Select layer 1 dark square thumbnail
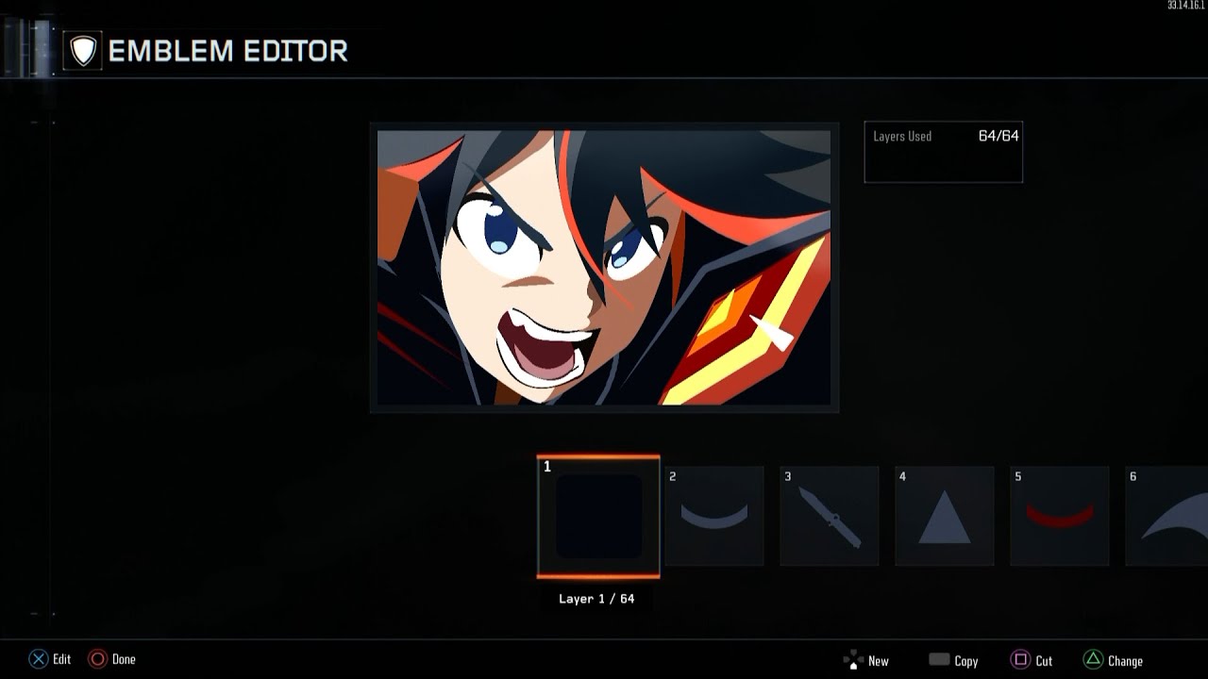The image size is (1208, 679). [x=598, y=517]
